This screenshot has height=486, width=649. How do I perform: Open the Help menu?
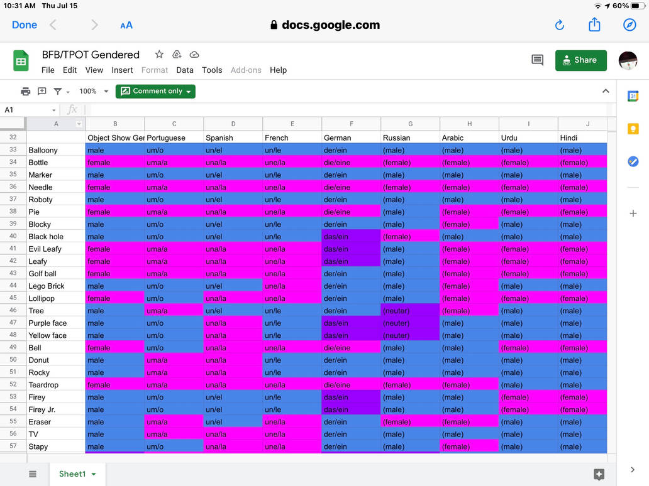278,70
